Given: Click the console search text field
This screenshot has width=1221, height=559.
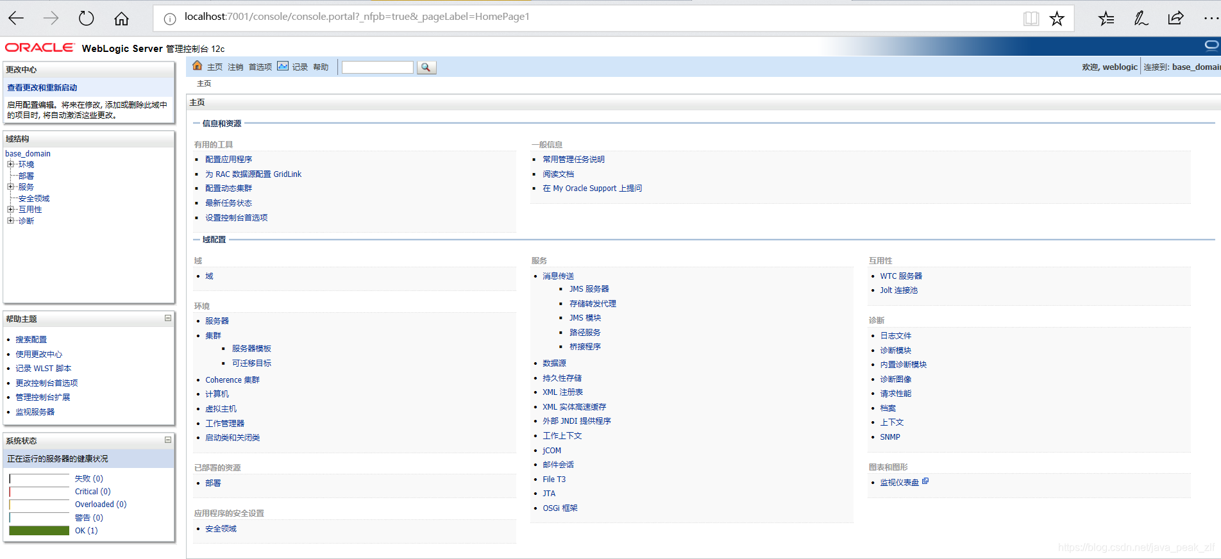Looking at the screenshot, I should click(378, 67).
